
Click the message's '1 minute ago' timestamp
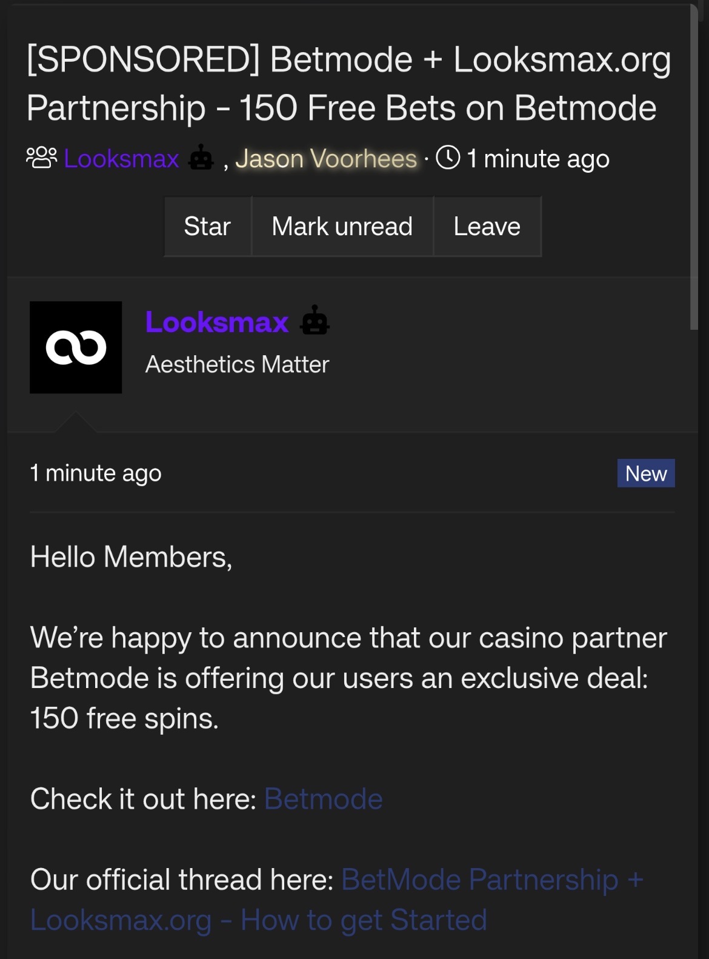[x=96, y=473]
